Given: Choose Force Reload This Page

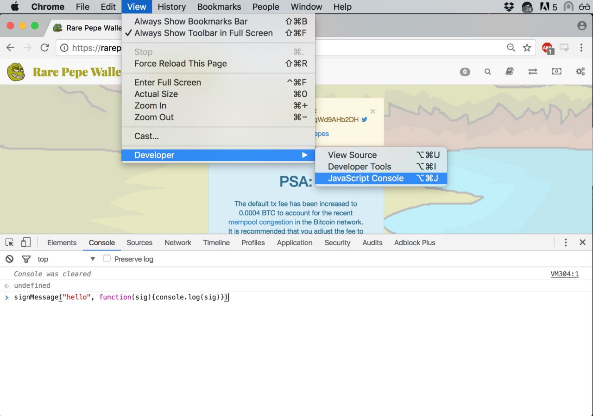Looking at the screenshot, I should click(218, 64).
